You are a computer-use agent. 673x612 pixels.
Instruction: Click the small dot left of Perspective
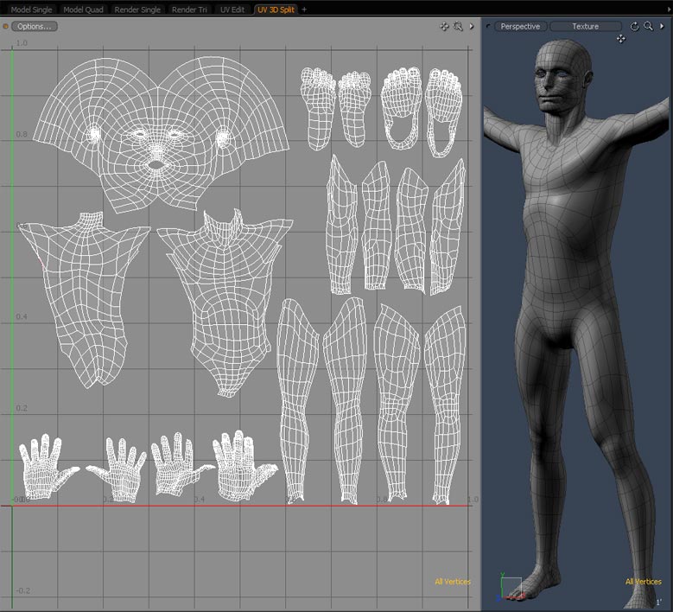[488, 26]
